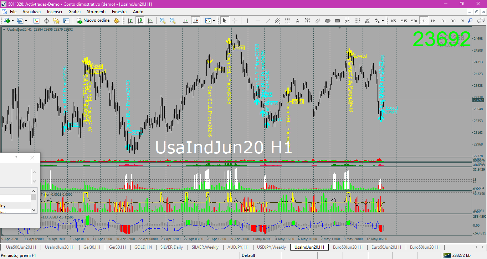Image resolution: width=487 pixels, height=259 pixels.
Task: Switch to H4 timeframe
Action: point(434,21)
